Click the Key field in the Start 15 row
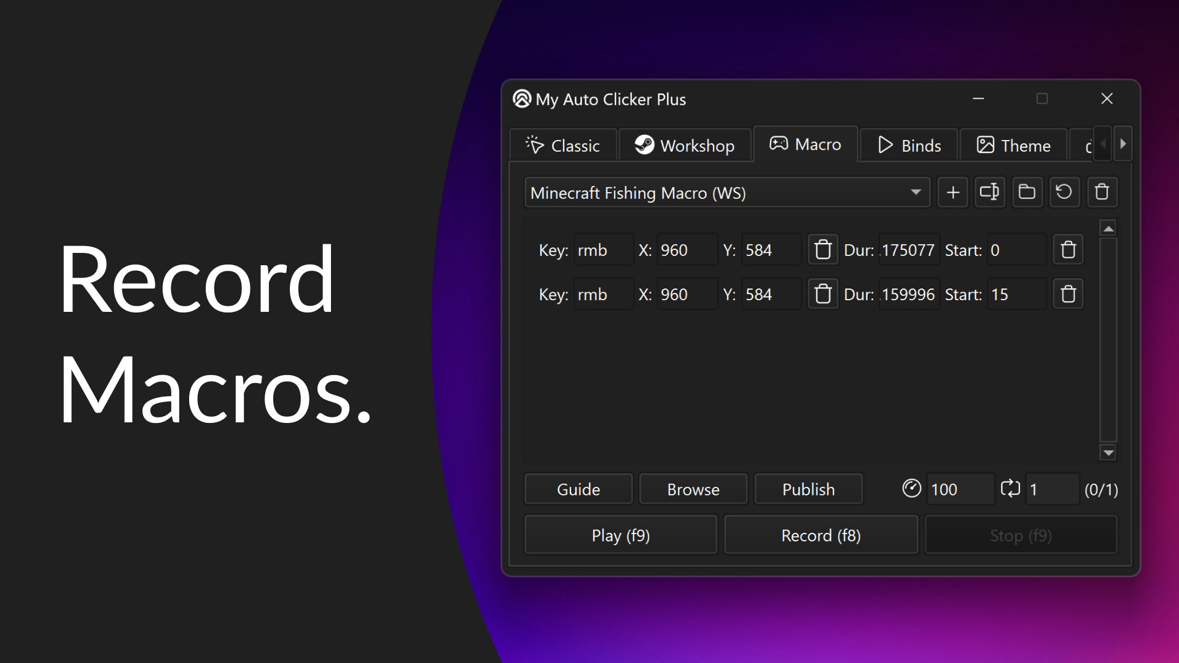The image size is (1179, 663). coord(604,294)
